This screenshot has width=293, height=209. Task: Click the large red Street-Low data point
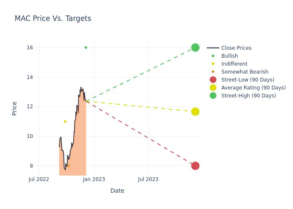[195, 166]
